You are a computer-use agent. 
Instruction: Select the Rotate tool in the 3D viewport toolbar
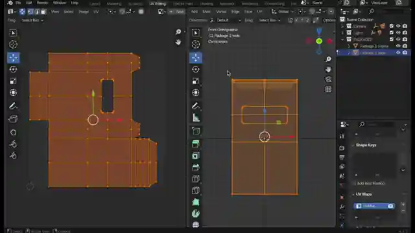click(196, 69)
